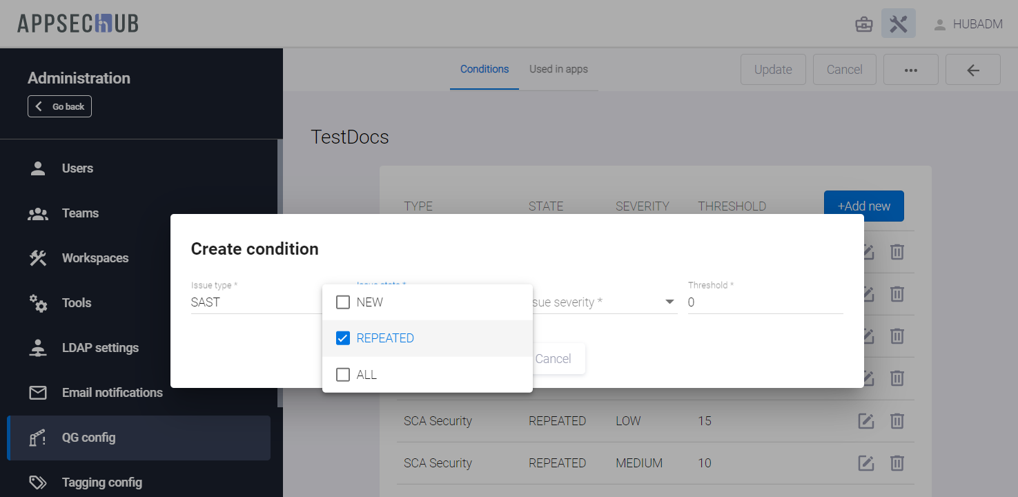The width and height of the screenshot is (1018, 497).
Task: Click the administration tools wrench icon
Action: (898, 24)
